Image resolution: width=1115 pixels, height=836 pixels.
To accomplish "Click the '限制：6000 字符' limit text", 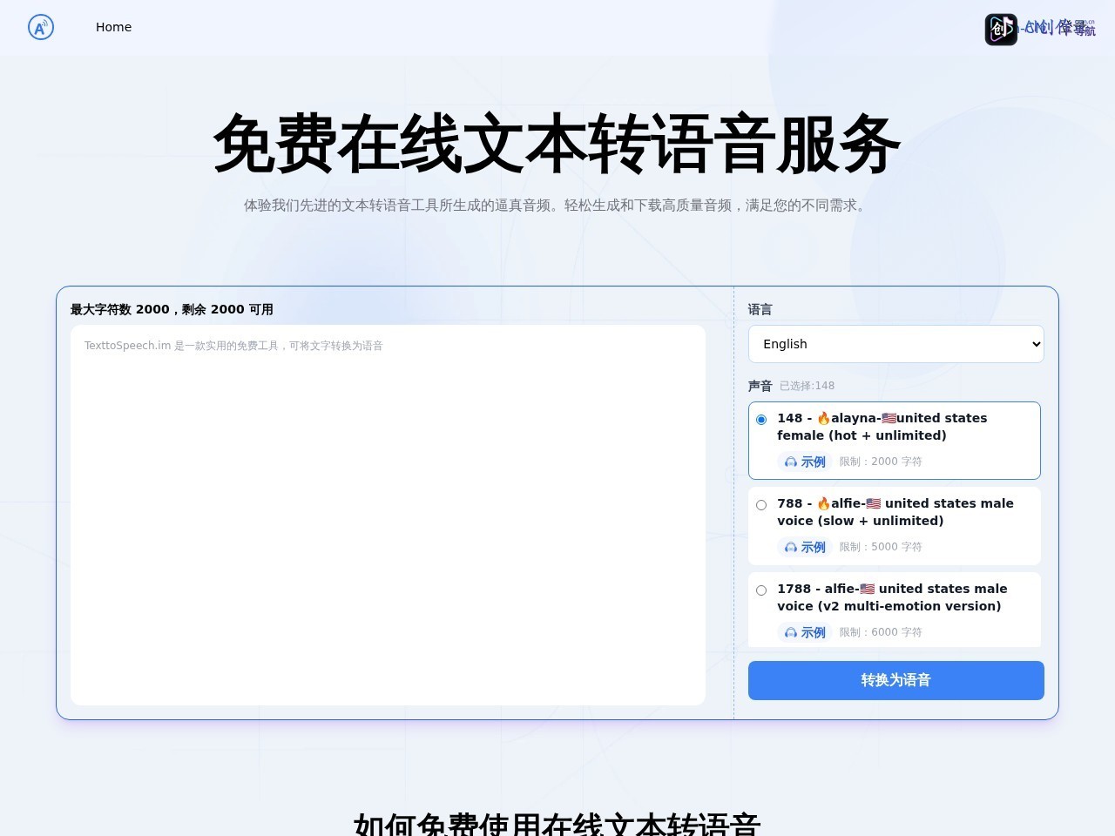I will click(x=881, y=632).
